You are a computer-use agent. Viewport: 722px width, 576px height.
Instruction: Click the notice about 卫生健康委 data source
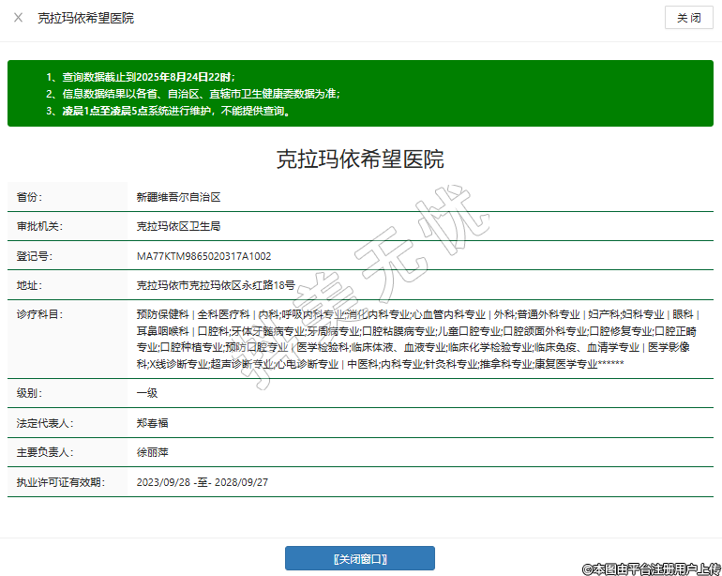(192, 94)
